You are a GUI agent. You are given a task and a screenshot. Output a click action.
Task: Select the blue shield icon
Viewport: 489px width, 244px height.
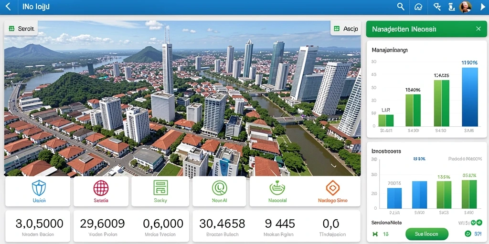tap(39, 188)
